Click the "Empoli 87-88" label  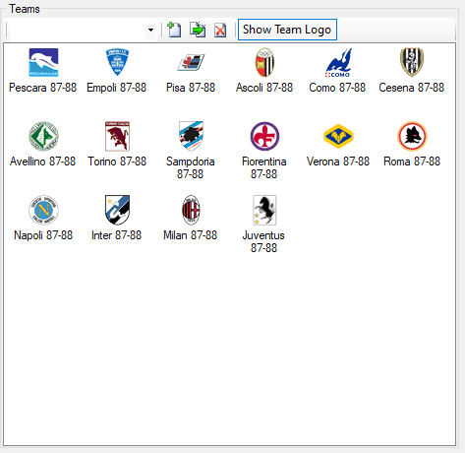coord(116,88)
